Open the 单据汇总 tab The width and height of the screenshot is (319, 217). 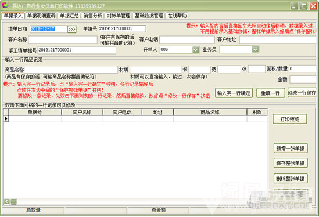(69, 16)
